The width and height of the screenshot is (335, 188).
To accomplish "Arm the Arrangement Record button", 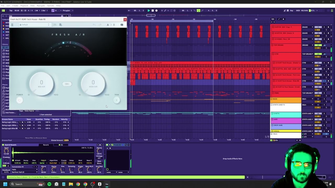I will tap(157, 10).
